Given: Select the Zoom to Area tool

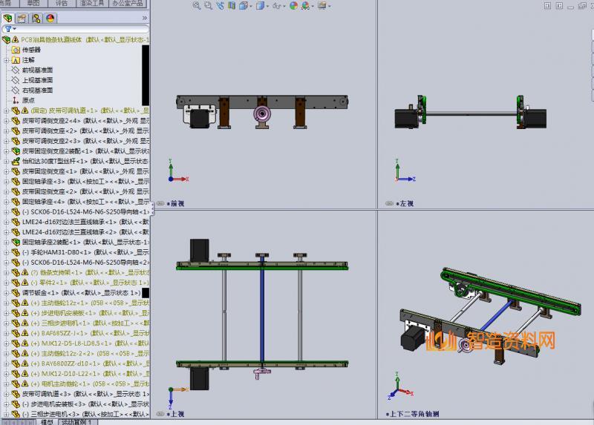Looking at the screenshot, I should coord(209,6).
